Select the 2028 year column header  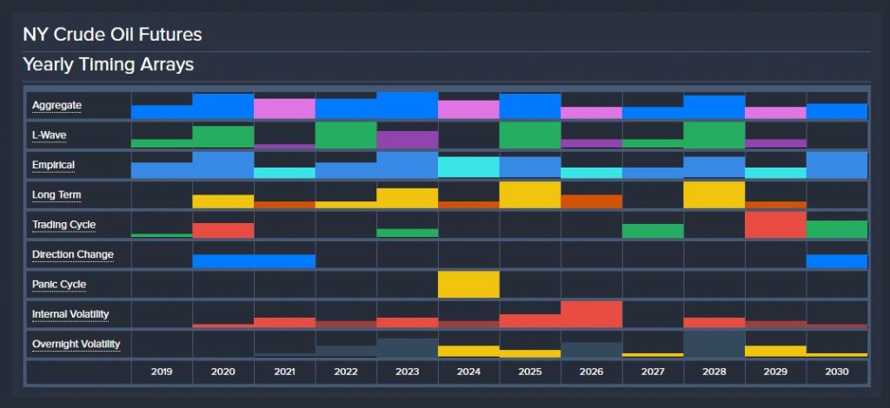tap(714, 372)
